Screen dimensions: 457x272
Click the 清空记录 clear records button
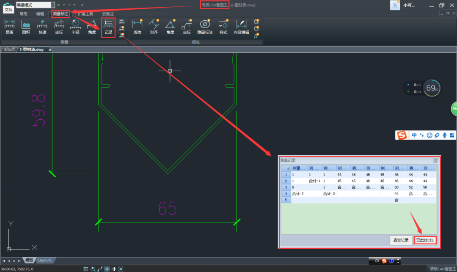click(x=401, y=240)
